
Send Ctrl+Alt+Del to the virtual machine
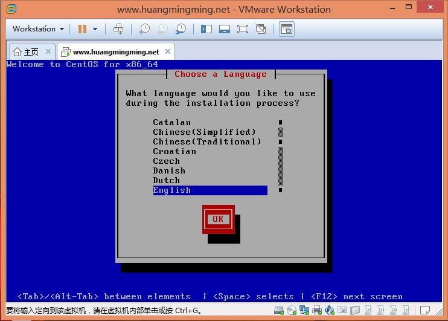[118, 29]
